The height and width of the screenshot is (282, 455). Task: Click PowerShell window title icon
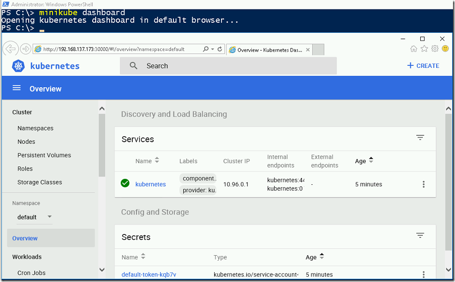point(5,4)
